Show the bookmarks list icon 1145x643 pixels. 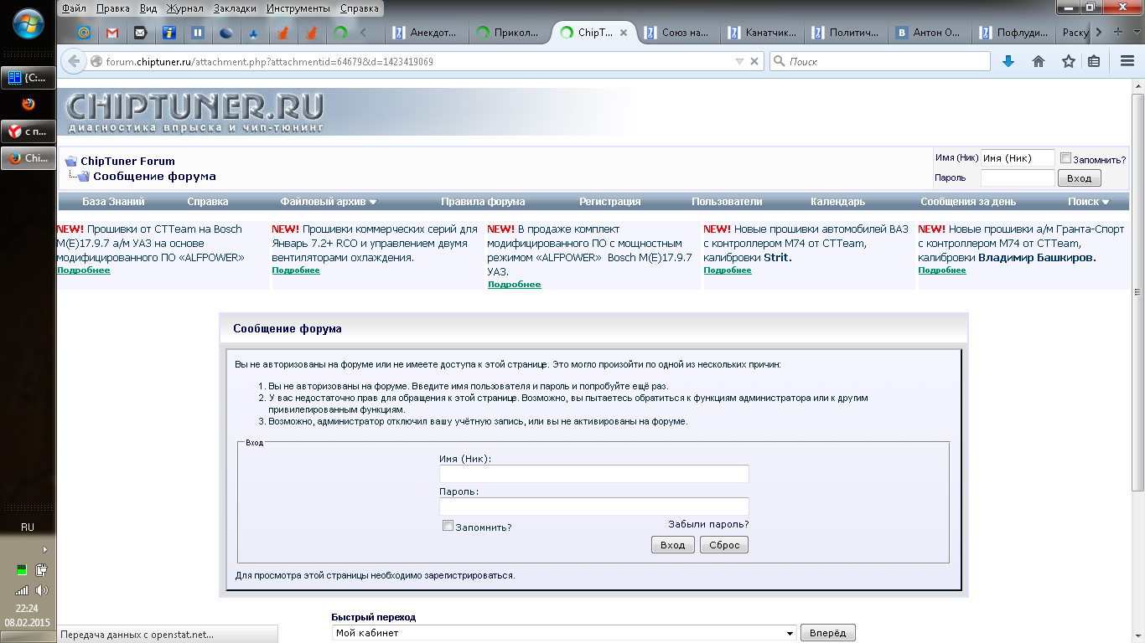[1094, 61]
